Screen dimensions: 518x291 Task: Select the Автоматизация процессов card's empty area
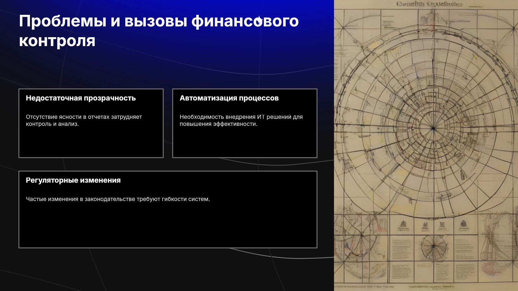pyautogui.click(x=245, y=143)
